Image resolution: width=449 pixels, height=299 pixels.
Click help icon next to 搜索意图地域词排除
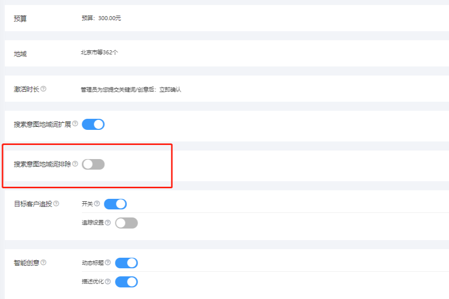pos(75,164)
